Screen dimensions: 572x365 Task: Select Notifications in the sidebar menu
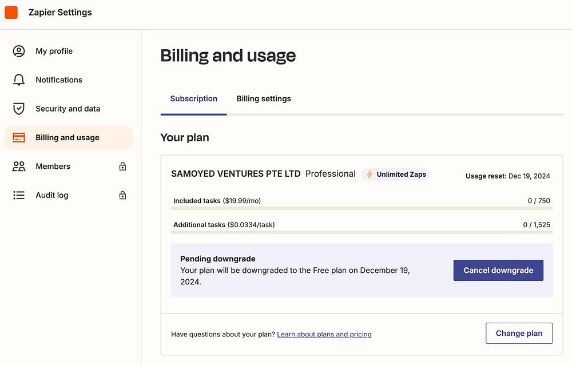[x=59, y=80]
